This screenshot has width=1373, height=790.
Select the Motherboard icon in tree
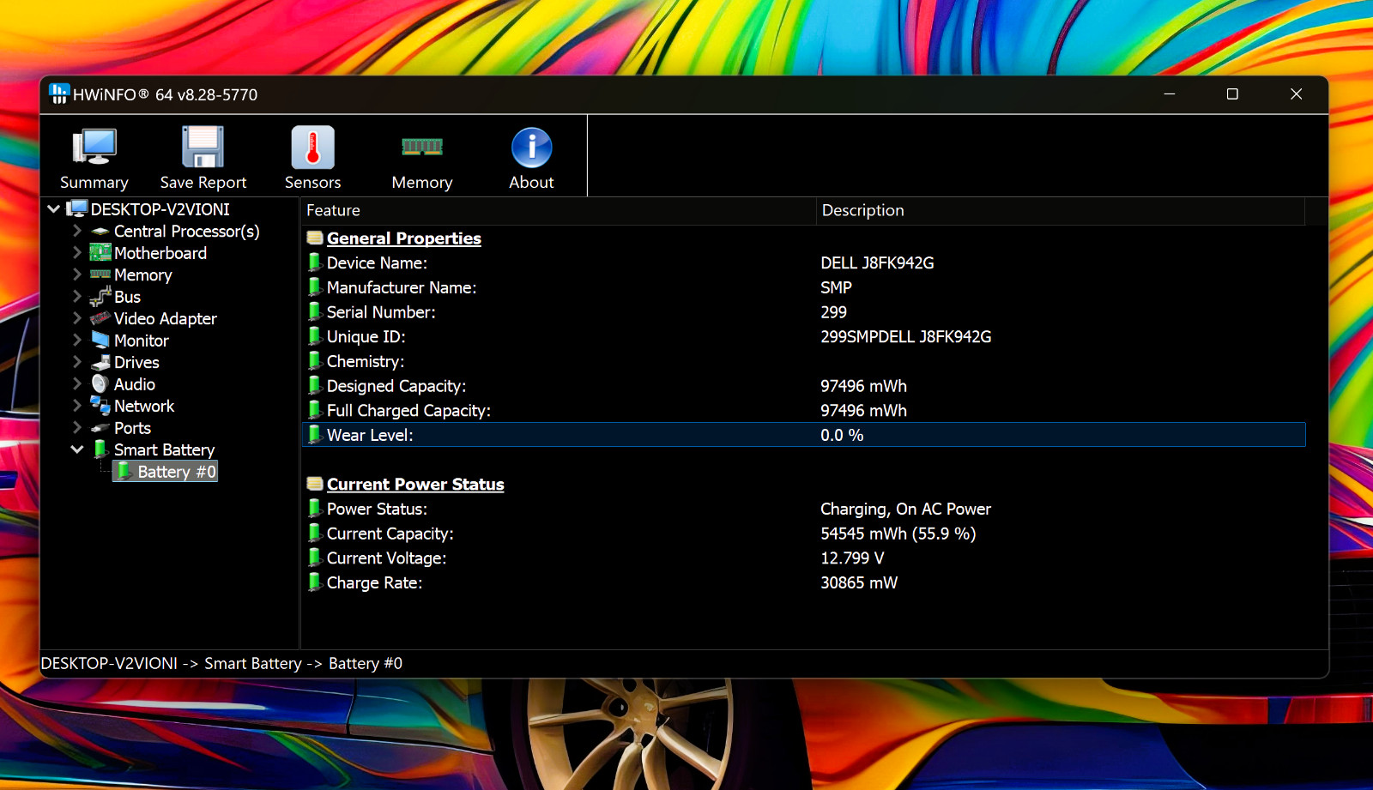click(x=100, y=253)
